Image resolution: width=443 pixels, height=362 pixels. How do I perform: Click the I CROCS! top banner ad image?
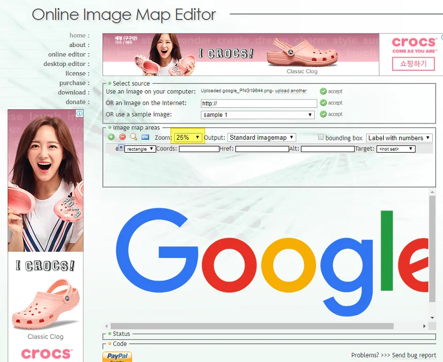tap(241, 54)
